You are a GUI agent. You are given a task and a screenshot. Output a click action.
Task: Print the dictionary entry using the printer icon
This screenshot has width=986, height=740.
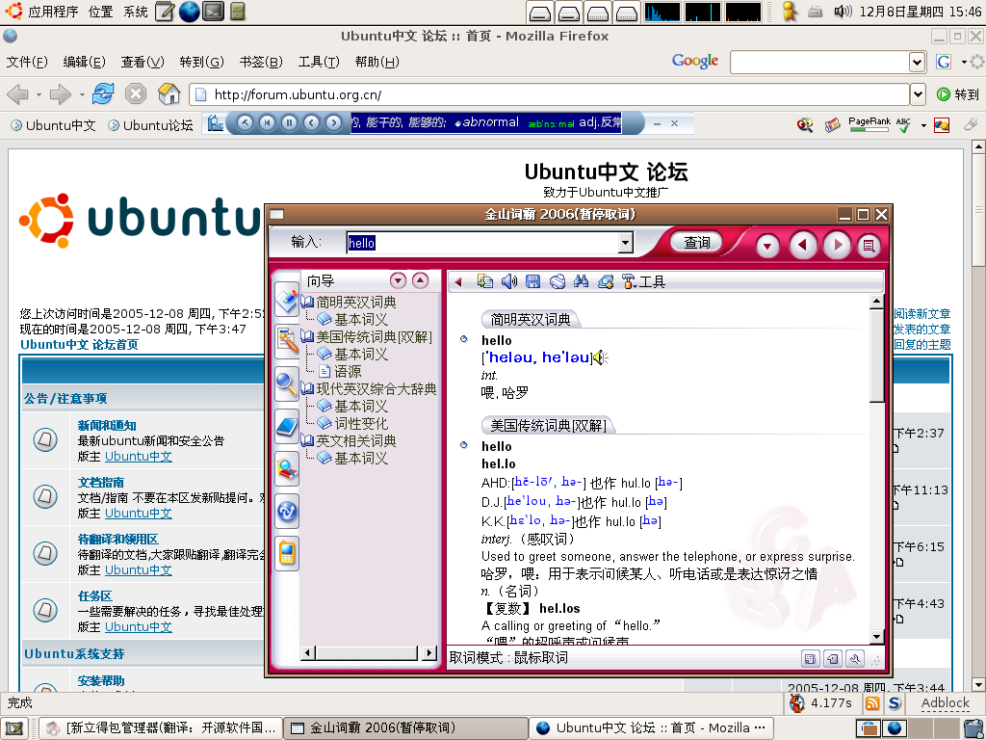point(558,281)
